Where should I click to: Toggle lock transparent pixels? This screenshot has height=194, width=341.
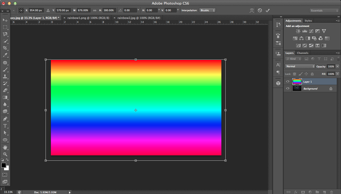[294, 74]
